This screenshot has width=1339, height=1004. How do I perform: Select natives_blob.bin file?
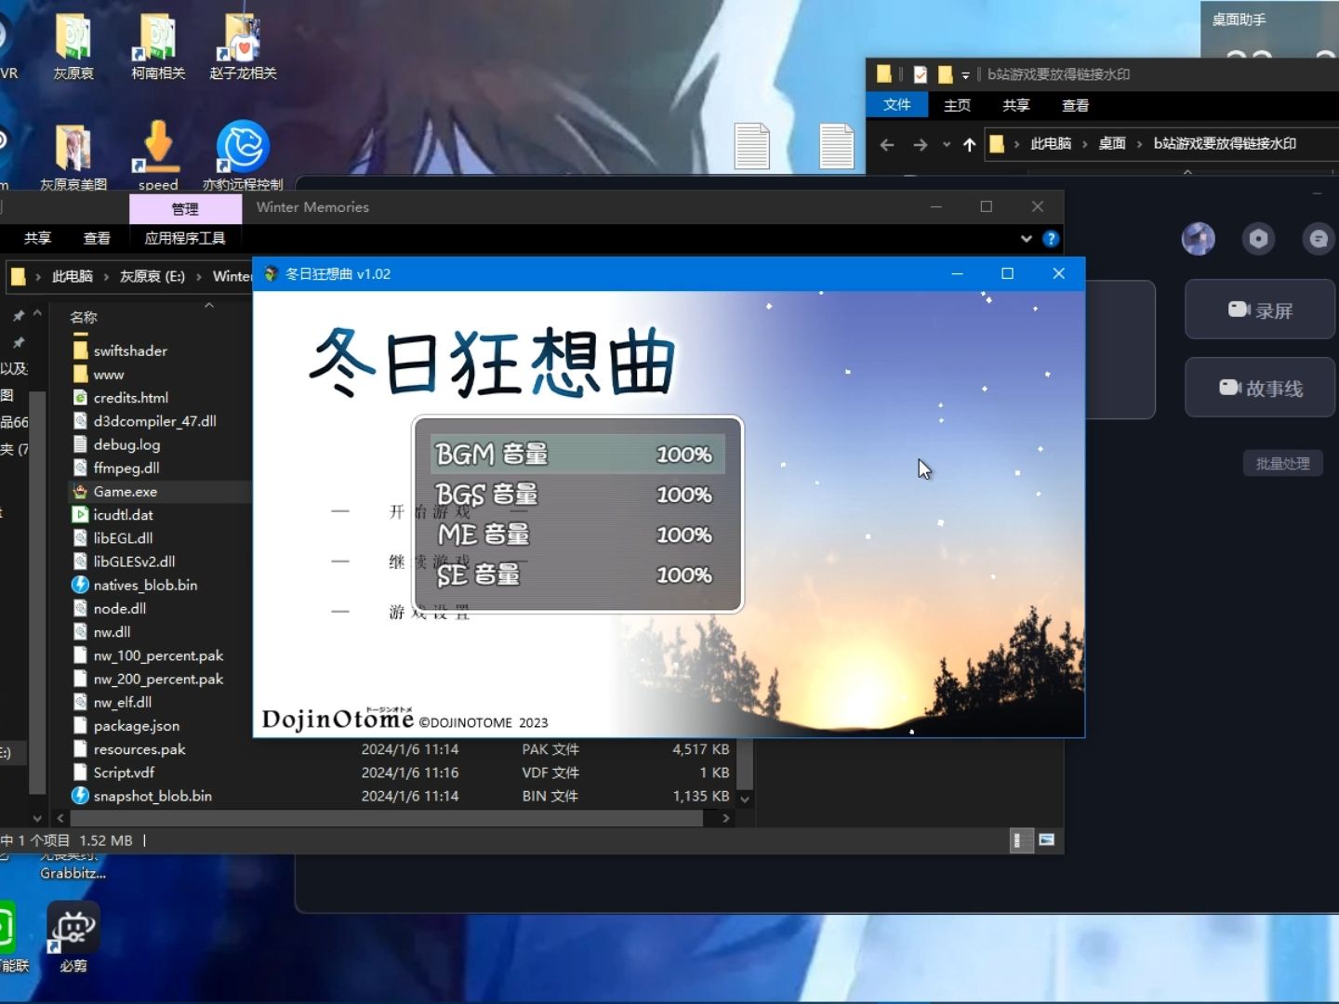click(145, 585)
